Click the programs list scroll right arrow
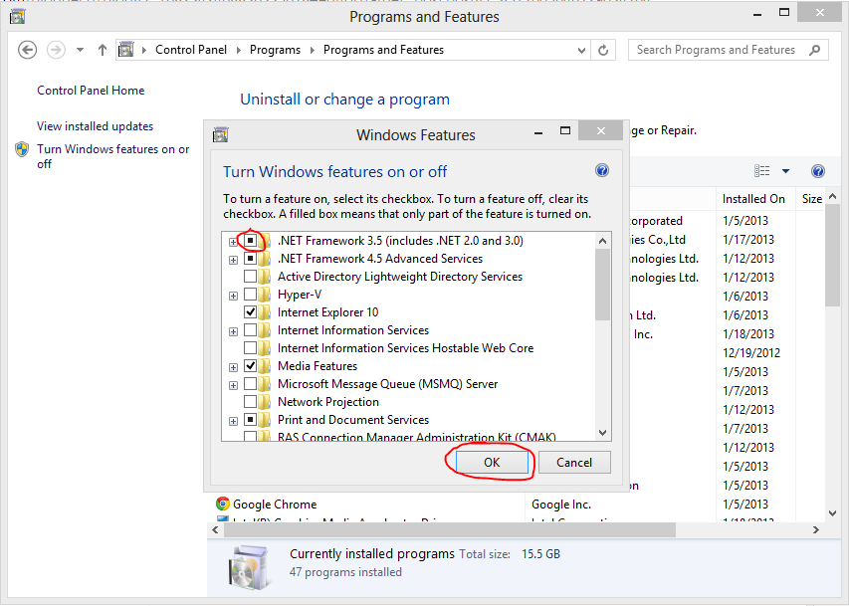849x606 pixels. tap(816, 529)
